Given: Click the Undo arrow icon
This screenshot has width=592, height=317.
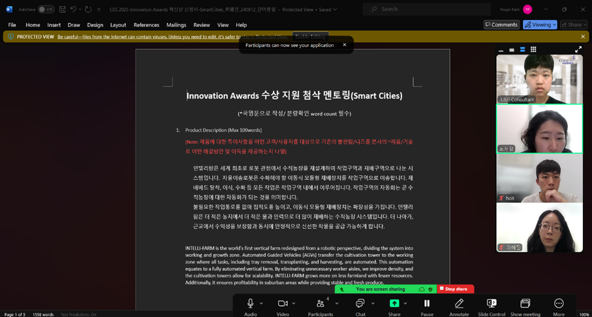Looking at the screenshot, I should (x=73, y=9).
